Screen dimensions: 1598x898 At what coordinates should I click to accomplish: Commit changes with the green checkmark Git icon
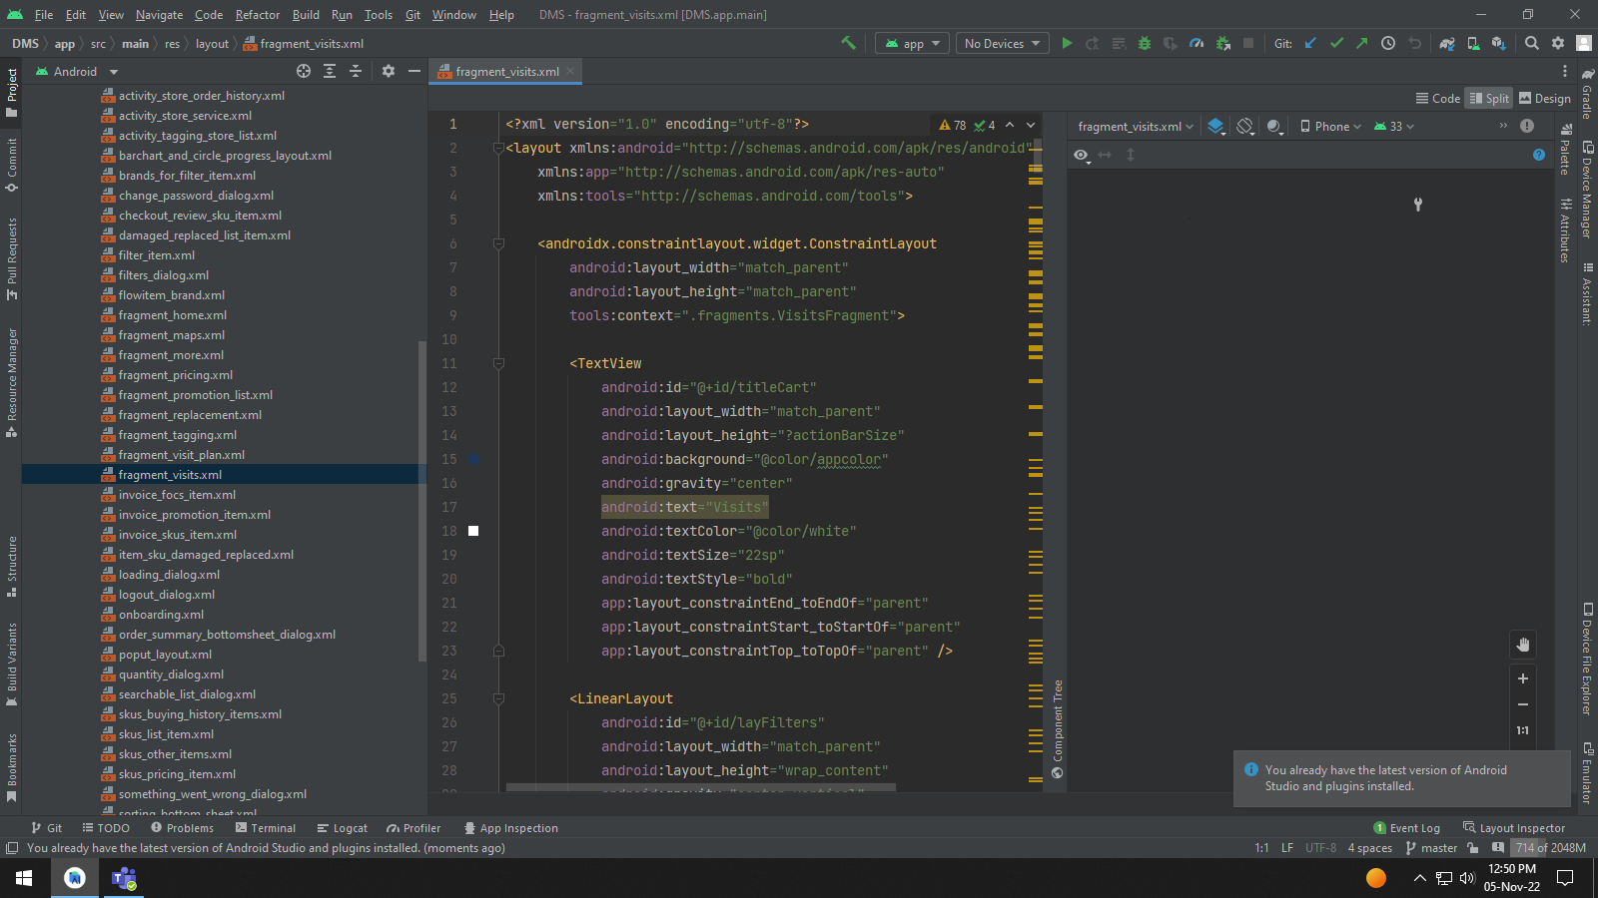[1337, 43]
